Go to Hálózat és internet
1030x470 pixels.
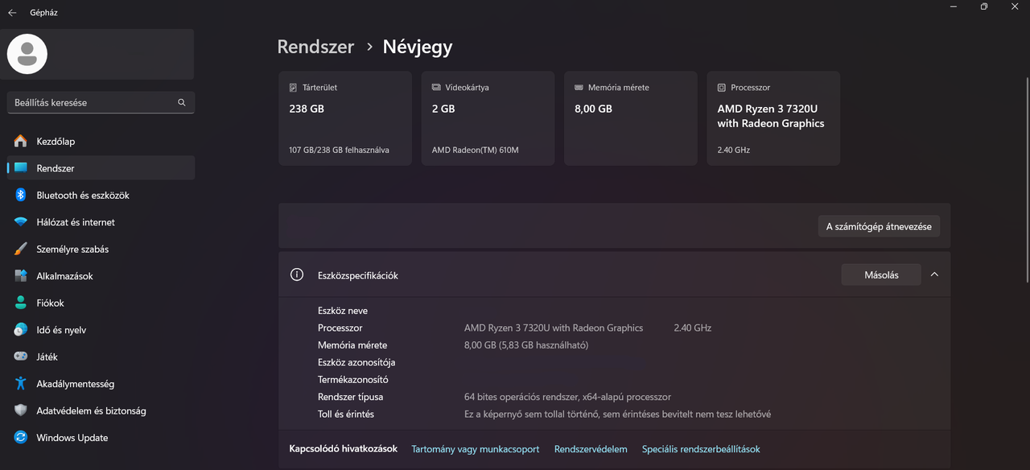tap(101, 222)
